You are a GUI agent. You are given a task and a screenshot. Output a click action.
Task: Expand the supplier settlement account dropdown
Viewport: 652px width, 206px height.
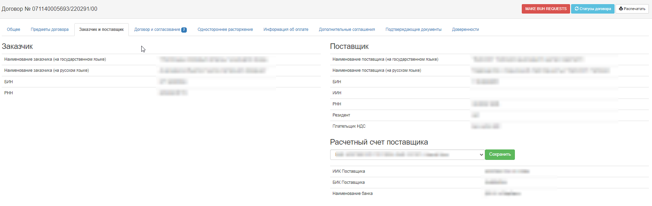[x=407, y=155]
